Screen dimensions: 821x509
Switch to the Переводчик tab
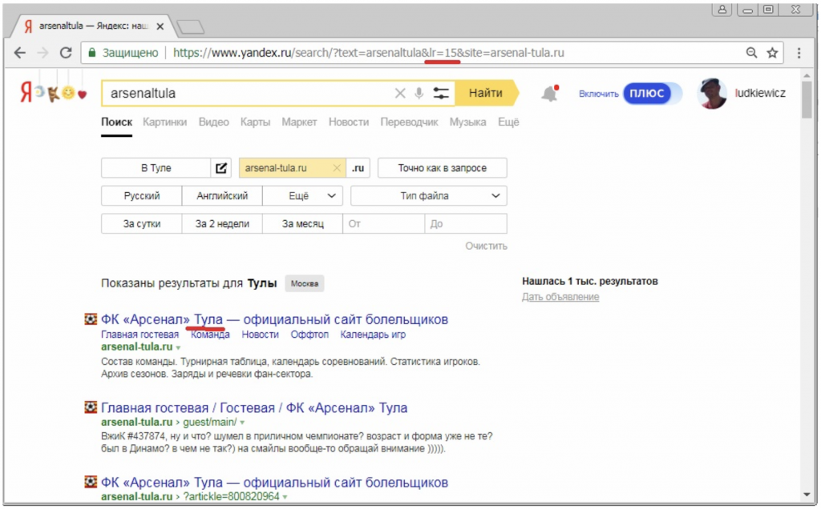point(409,122)
